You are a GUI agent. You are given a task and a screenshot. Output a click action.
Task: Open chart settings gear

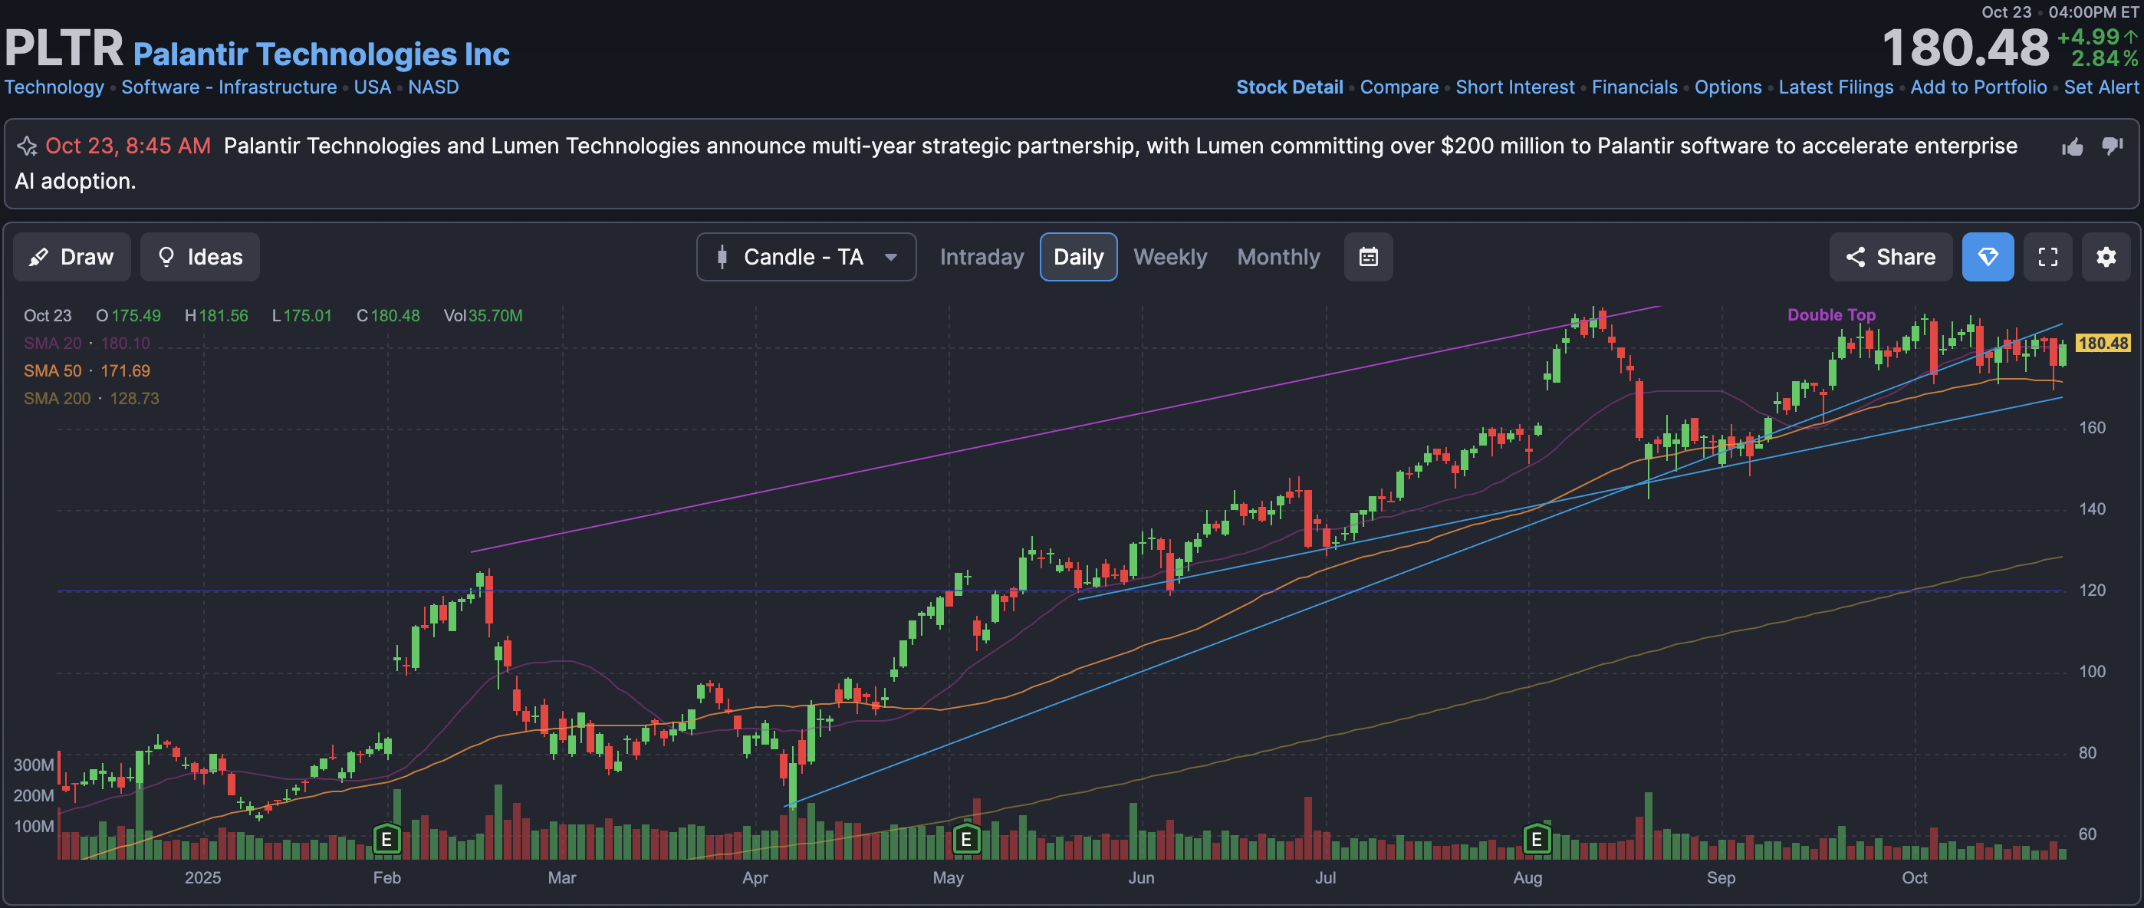coord(2106,257)
